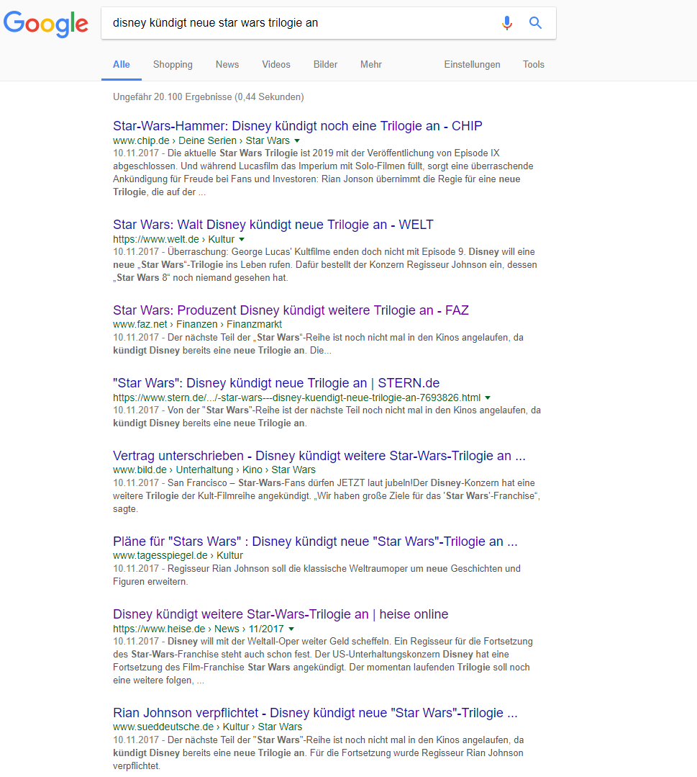Open dropdown arrow beside welt.de URL
697x777 pixels.
click(242, 239)
